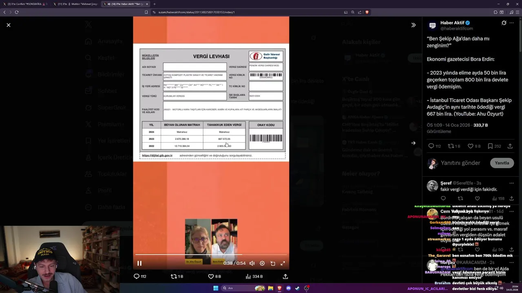This screenshot has width=522, height=293.
Task: Open Brave Shields lion icon
Action: pos(367,12)
